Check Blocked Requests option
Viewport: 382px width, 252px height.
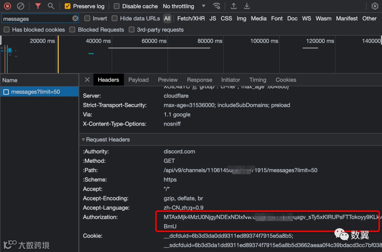pyautogui.click(x=73, y=30)
